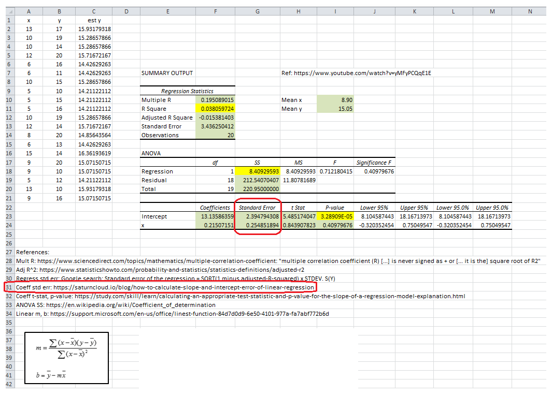The width and height of the screenshot is (552, 395).
Task: Select est y value 16.36193619
Action: tap(94, 153)
